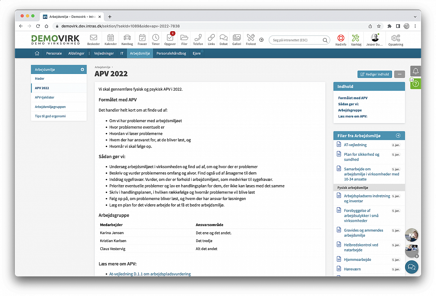
Task: Open Arbejdsmiljøgruppen in the sidebar
Action: (59, 107)
